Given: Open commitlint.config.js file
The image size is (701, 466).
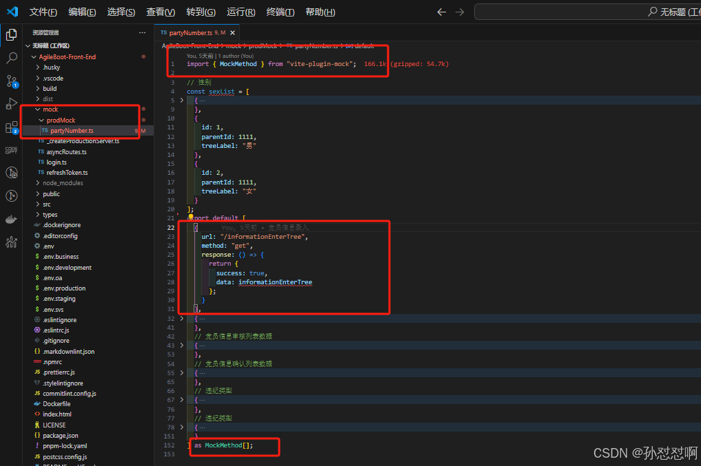Looking at the screenshot, I should coord(70,394).
